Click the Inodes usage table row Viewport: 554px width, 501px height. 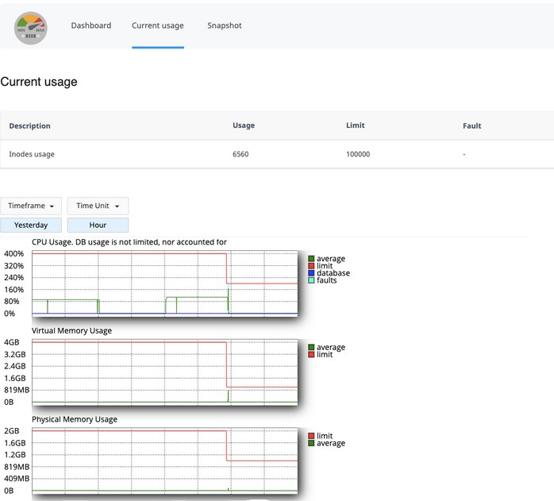(x=276, y=154)
